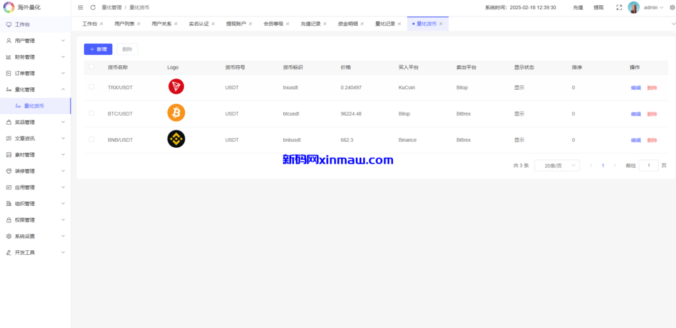Close the 会员等级 tab
Screen dimensions: 676x328
[288, 24]
